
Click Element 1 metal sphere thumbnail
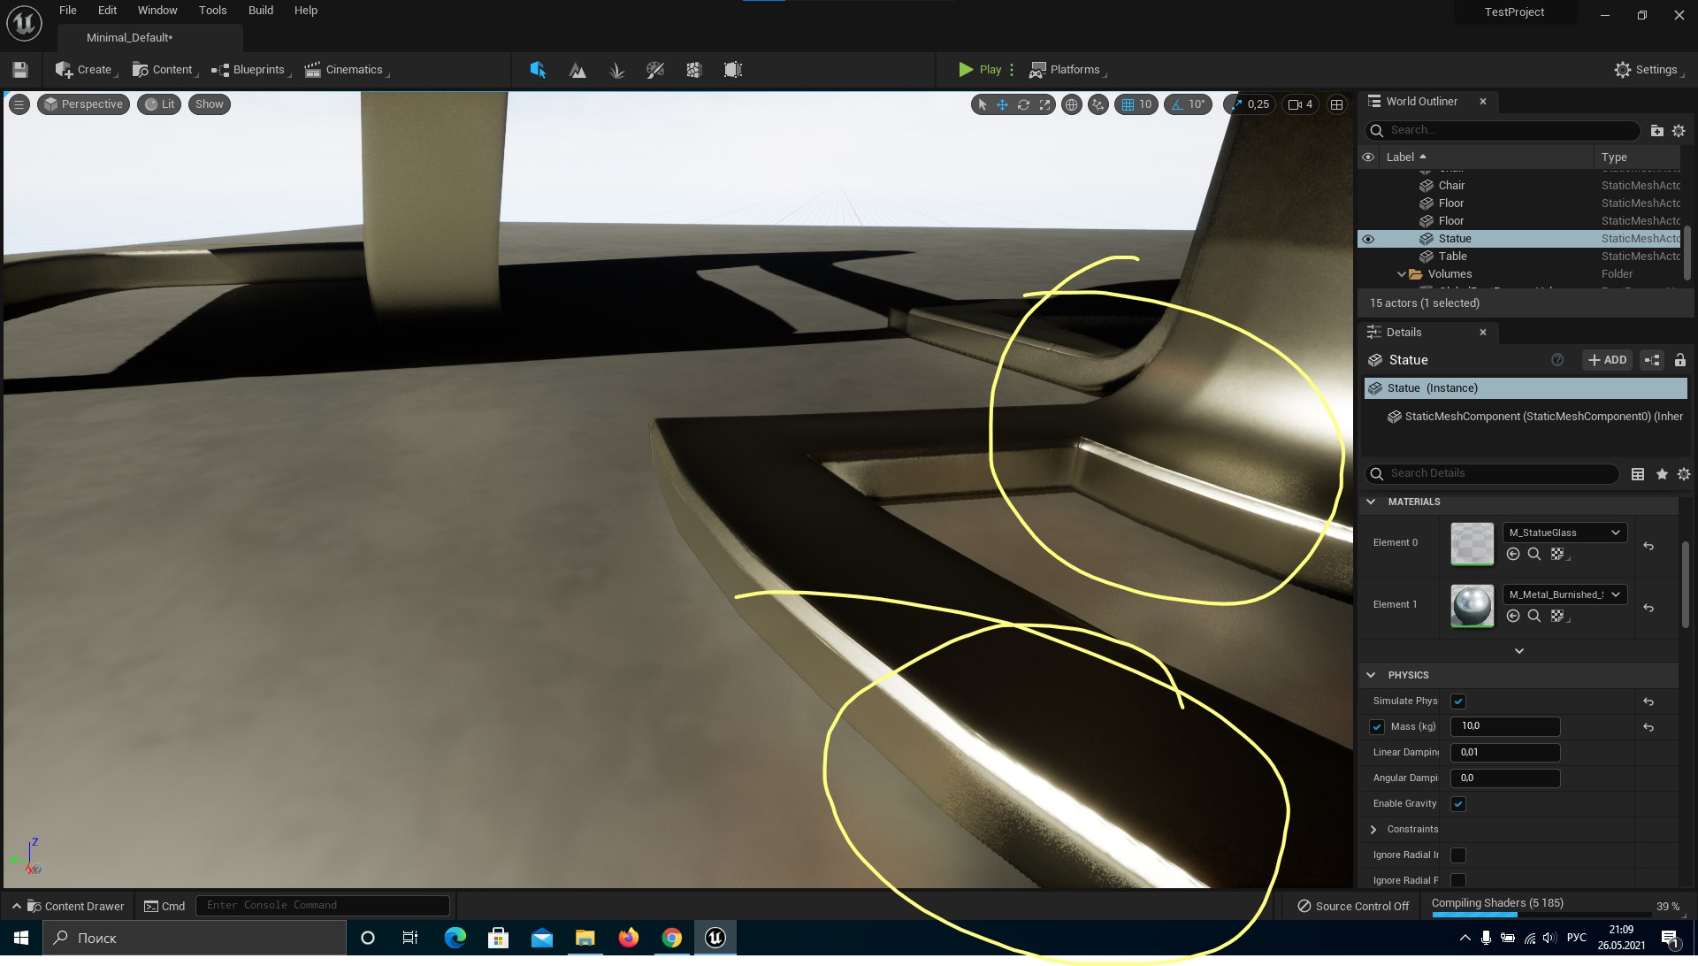click(1472, 606)
